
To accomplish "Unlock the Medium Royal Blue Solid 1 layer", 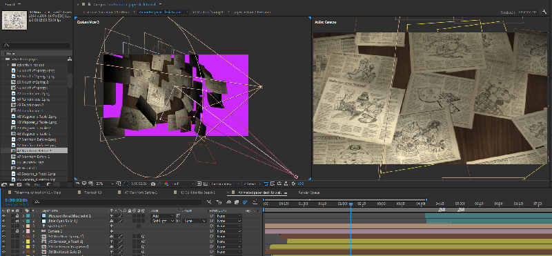I will coord(17,215).
